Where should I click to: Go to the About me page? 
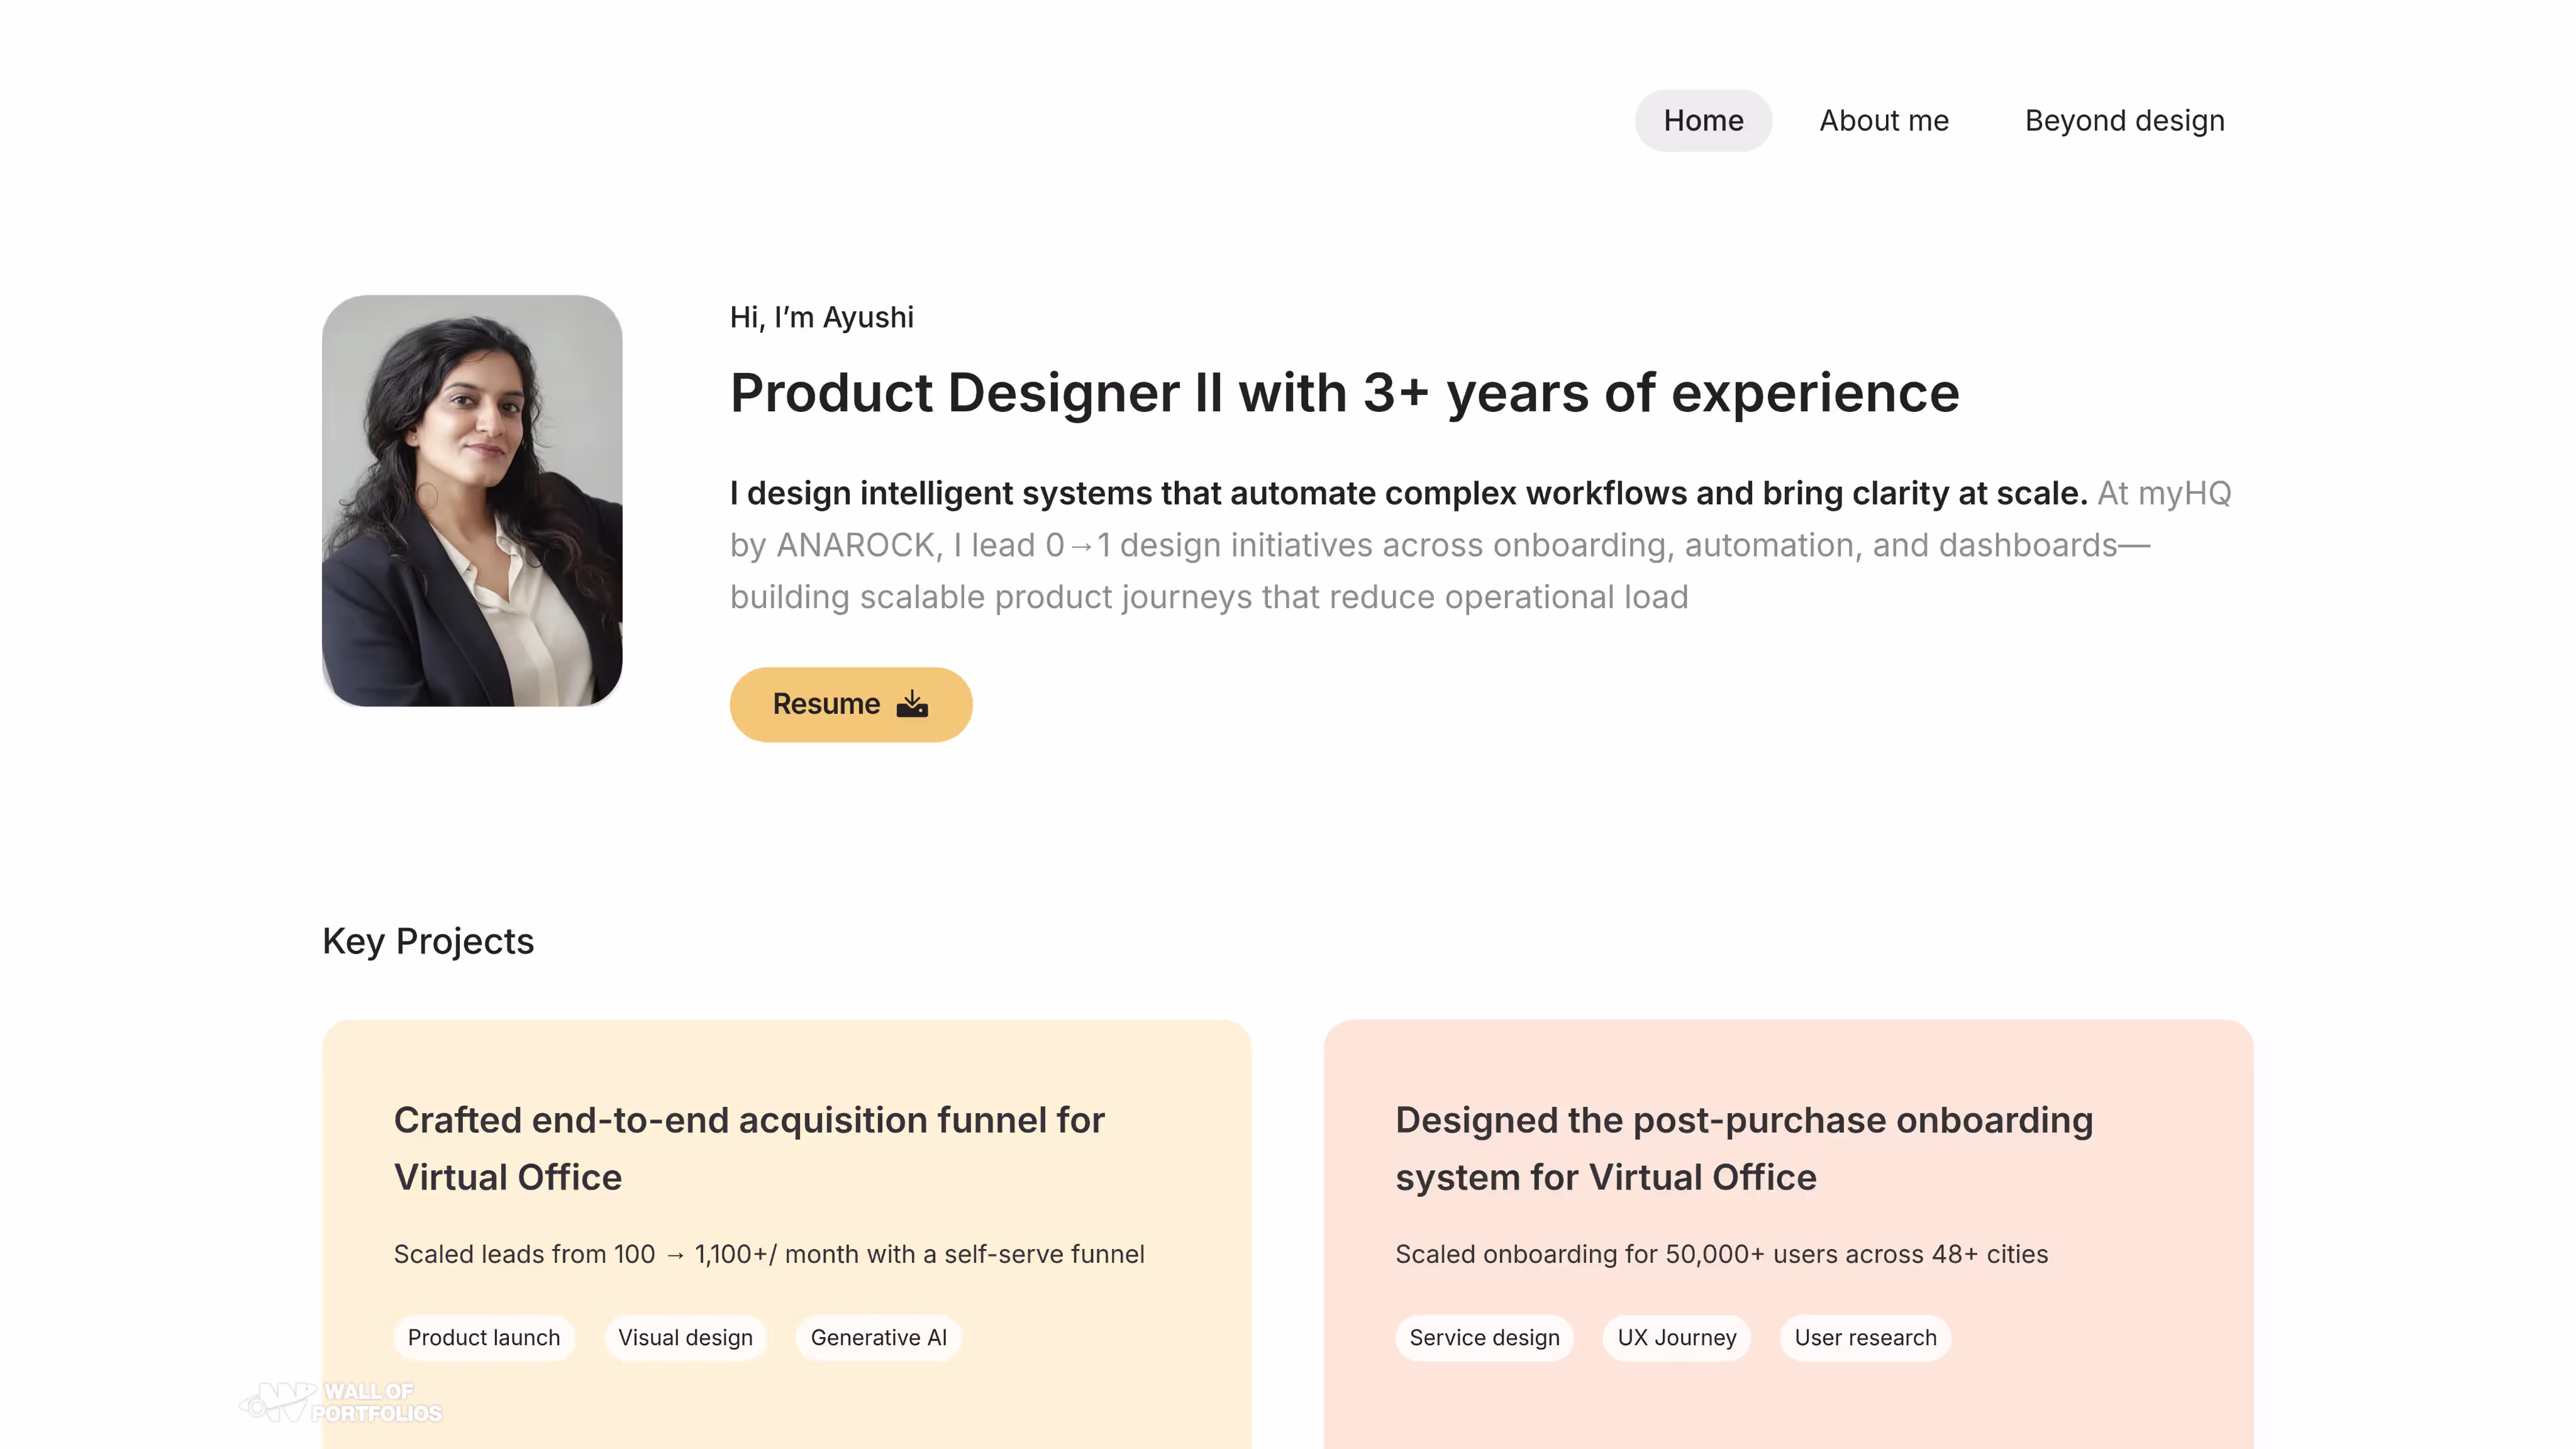[1883, 121]
